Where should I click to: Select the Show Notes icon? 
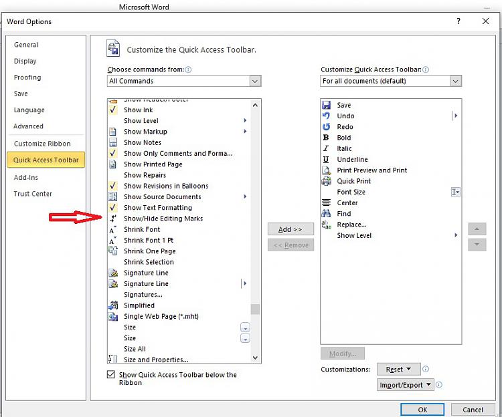click(112, 142)
